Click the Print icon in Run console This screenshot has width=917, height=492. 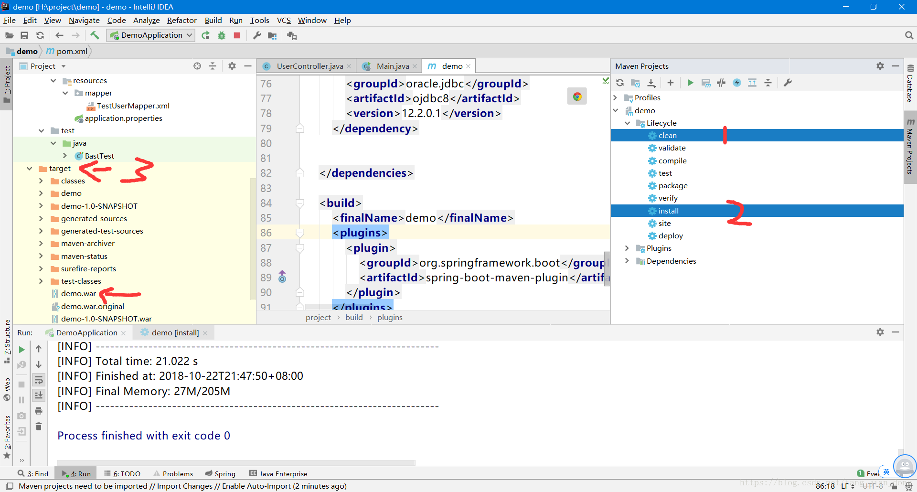(x=39, y=411)
